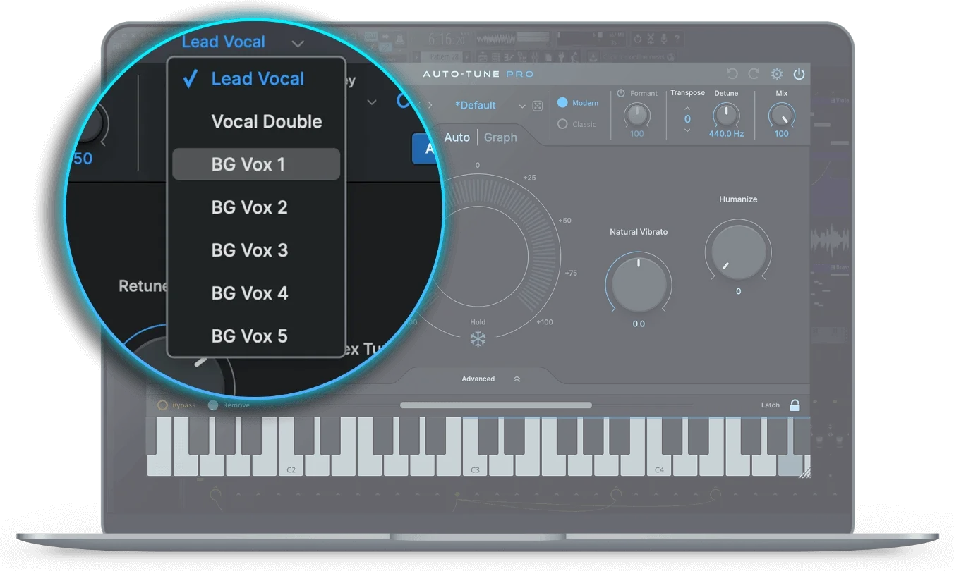Select BG Vox 1 menu item
Viewport: 954px width, 571px height.
coord(256,164)
